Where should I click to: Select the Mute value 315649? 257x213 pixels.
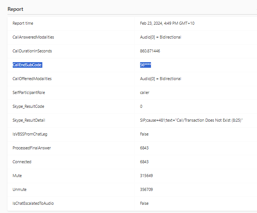(146, 176)
